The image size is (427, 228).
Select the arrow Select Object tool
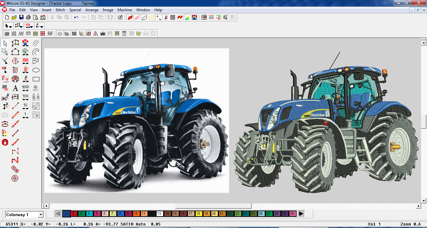coord(5,43)
